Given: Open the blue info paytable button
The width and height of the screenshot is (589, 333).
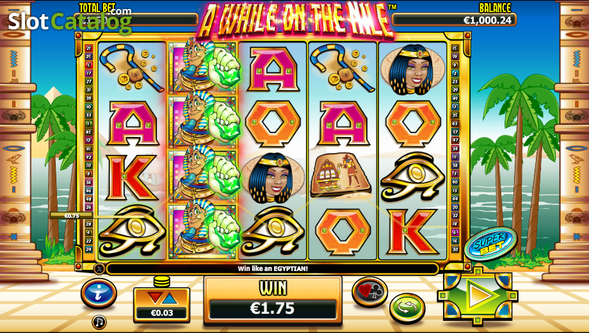Looking at the screenshot, I should click(x=99, y=293).
